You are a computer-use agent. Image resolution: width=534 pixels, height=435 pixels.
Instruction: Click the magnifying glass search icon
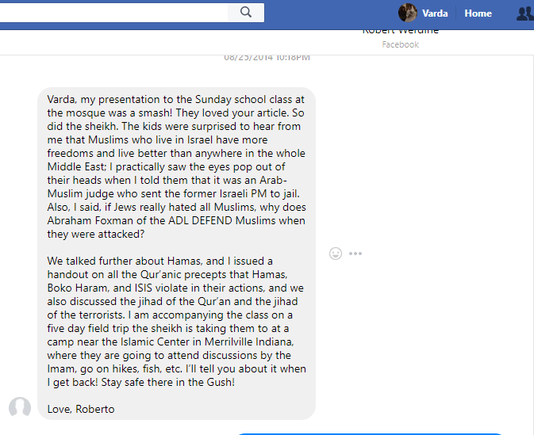pos(246,12)
